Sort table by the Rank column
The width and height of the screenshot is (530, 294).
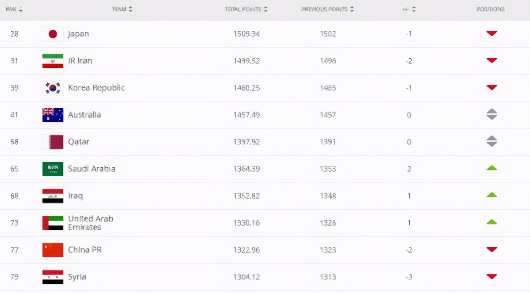point(15,9)
